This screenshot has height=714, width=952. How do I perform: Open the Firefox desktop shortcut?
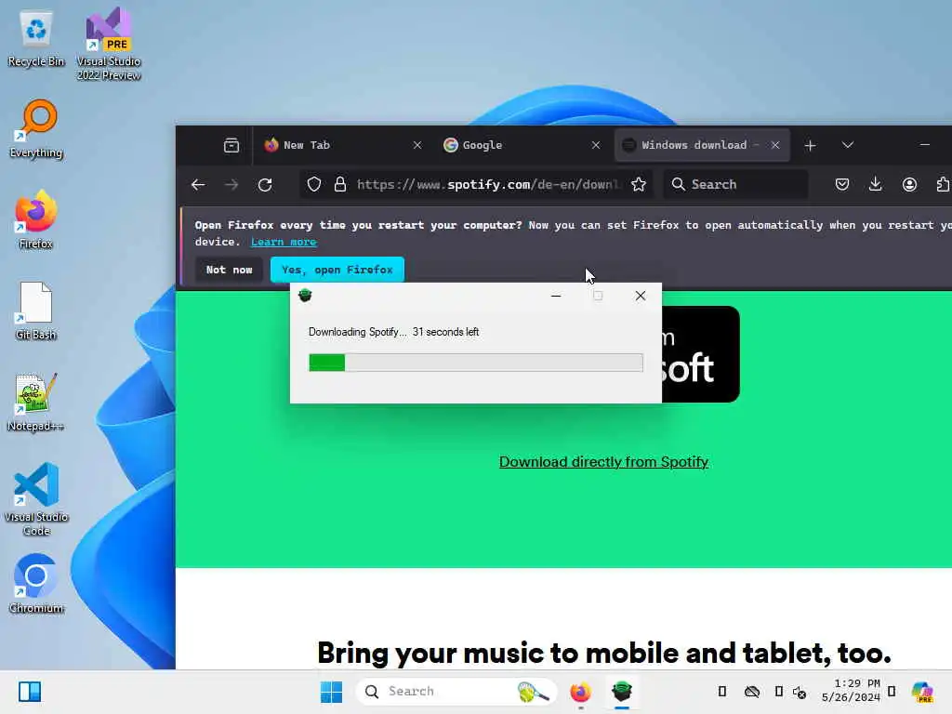(36, 219)
